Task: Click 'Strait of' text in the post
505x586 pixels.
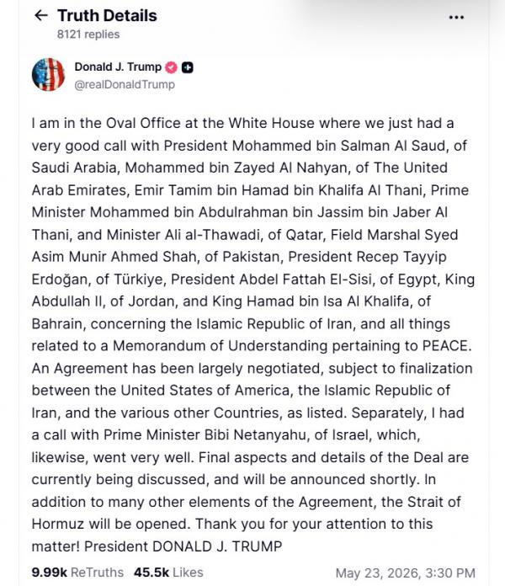Action: click(x=434, y=502)
